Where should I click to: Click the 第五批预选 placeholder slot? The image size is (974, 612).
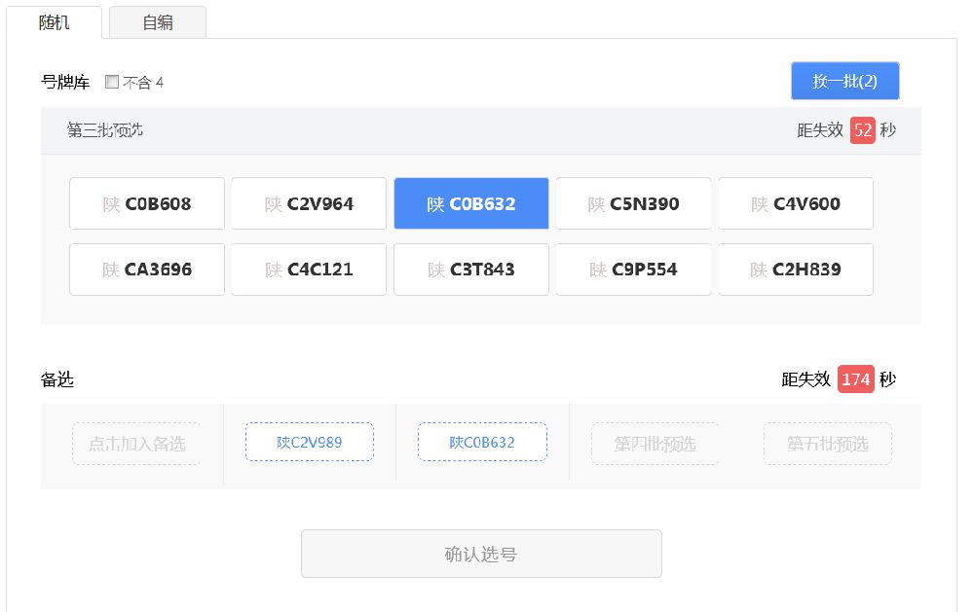(827, 444)
